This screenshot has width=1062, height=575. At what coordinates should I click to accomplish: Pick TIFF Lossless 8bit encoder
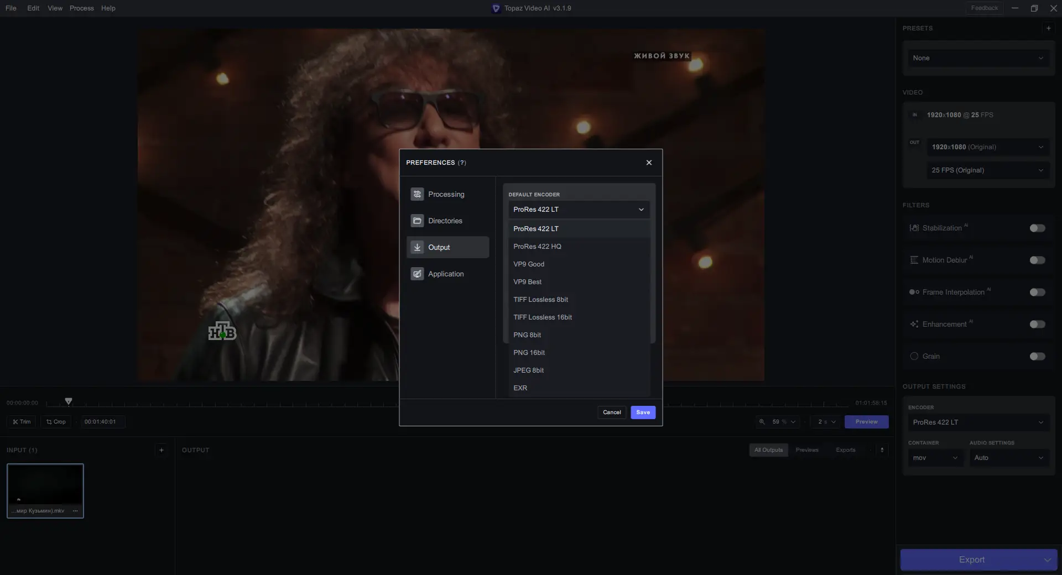(579, 300)
